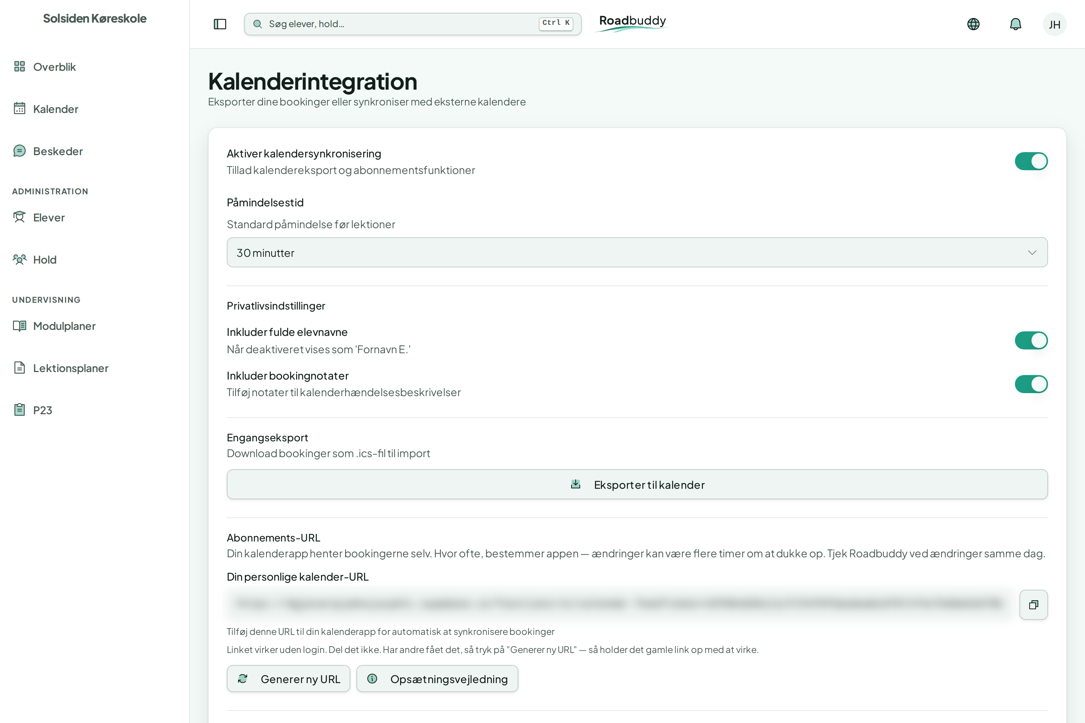The width and height of the screenshot is (1085, 723).
Task: Open Lektionsplaner menu label
Action: coord(70,368)
